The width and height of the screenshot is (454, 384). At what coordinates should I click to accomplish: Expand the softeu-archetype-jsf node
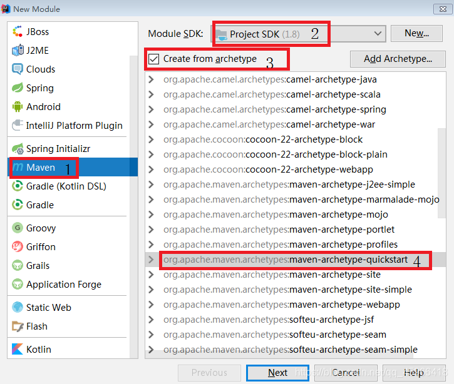click(x=151, y=320)
